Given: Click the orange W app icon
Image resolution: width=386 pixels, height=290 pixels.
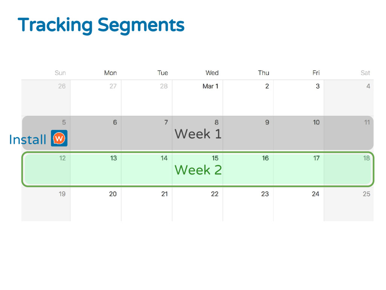Looking at the screenshot, I should (x=59, y=138).
